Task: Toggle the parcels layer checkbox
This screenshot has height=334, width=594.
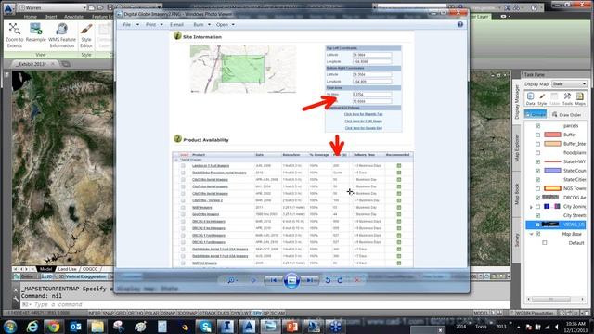Action: (537, 126)
